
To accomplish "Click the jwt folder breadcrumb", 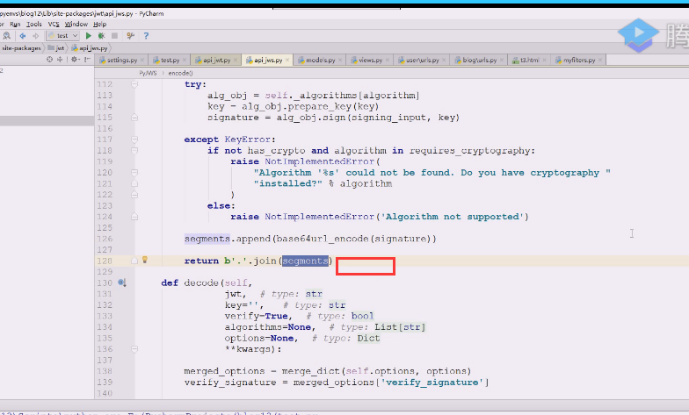I will point(56,47).
